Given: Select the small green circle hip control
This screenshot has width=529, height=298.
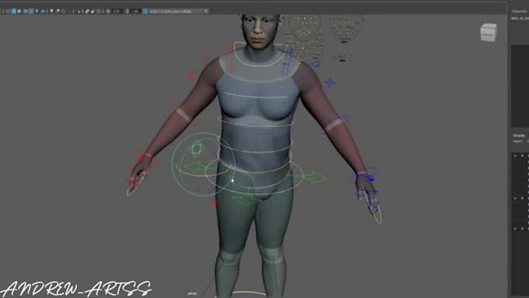Looking at the screenshot, I should click(x=196, y=149).
